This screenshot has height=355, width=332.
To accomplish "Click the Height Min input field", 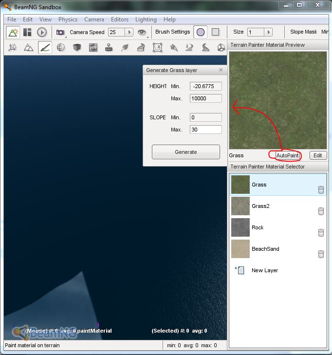I will click(206, 86).
